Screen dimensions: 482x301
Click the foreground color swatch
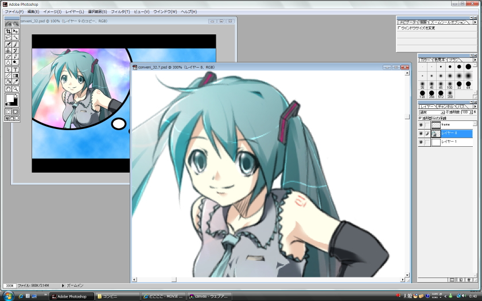(x=10, y=98)
